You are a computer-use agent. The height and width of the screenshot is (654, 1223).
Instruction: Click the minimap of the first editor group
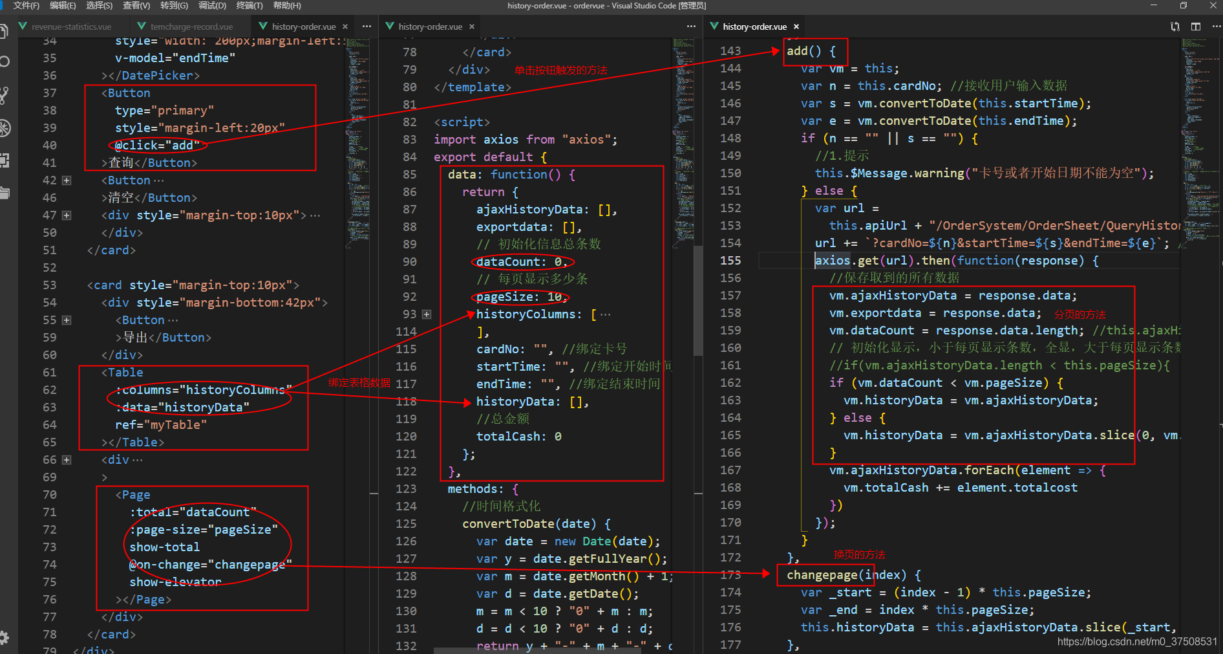(358, 142)
